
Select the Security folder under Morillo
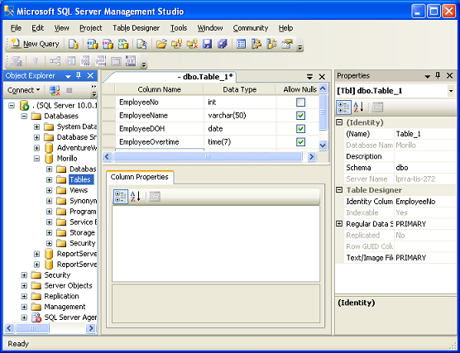pyautogui.click(x=83, y=243)
